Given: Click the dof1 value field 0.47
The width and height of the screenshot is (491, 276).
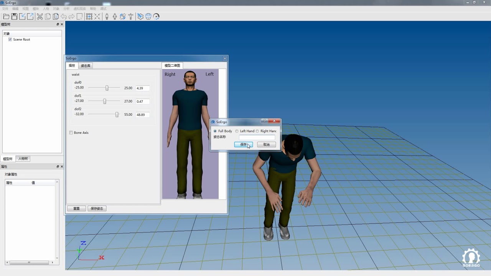Looking at the screenshot, I should (143, 102).
